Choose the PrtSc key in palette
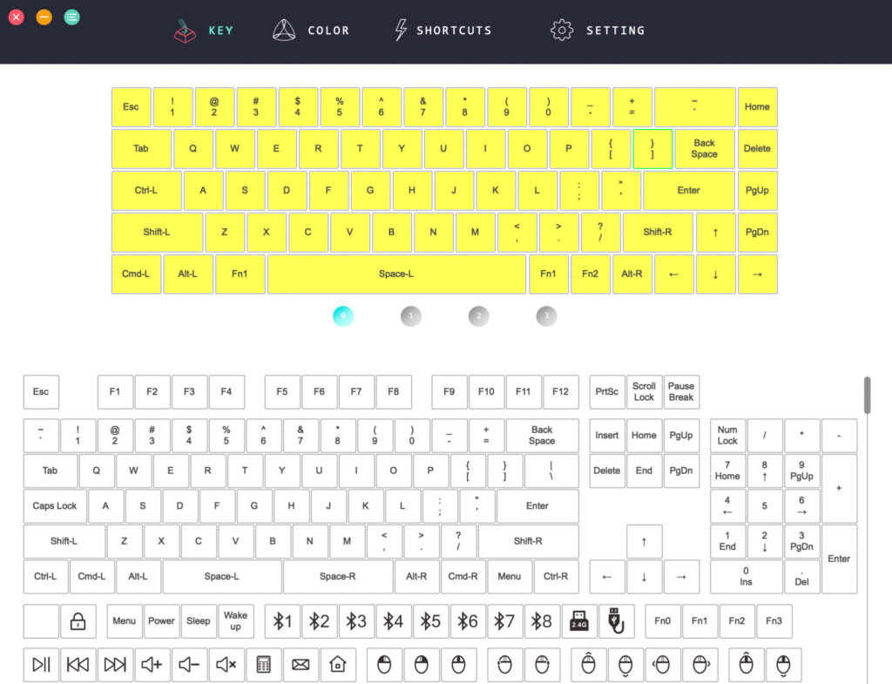The height and width of the screenshot is (684, 892). 607,391
